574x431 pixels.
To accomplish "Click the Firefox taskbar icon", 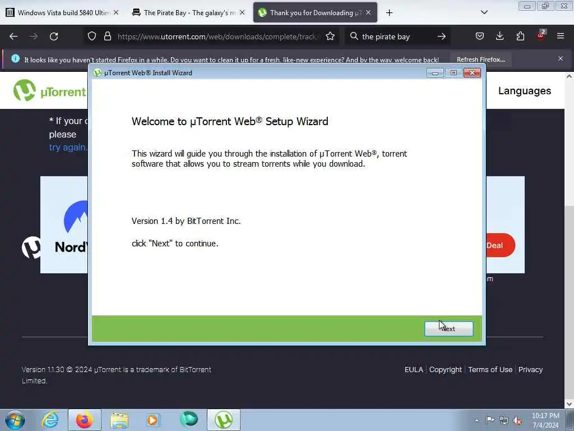I will pyautogui.click(x=84, y=420).
